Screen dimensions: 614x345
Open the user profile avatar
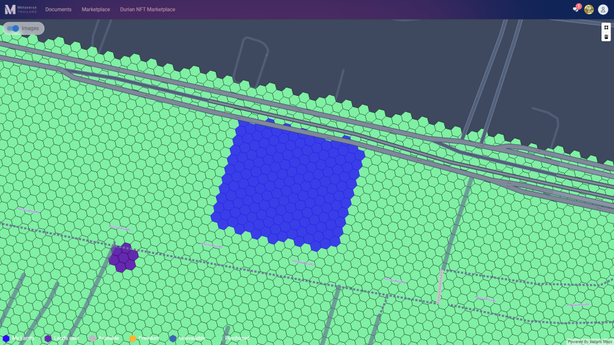pos(603,10)
